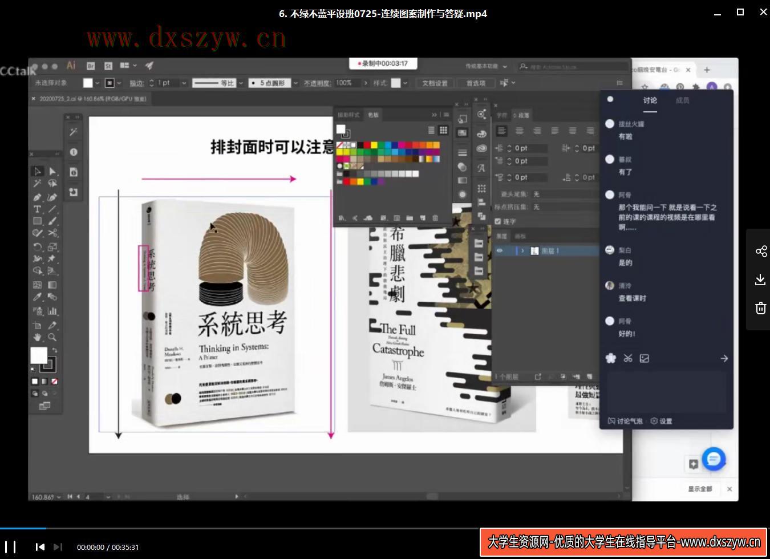Select the Hand tool
This screenshot has height=559, width=770.
(x=37, y=338)
